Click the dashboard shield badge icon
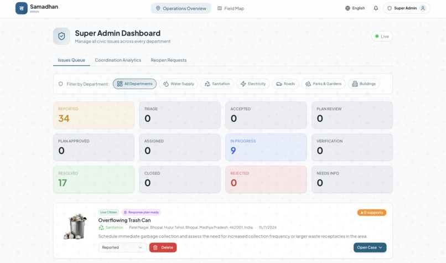Screen dimensions: 446x263 [61, 36]
